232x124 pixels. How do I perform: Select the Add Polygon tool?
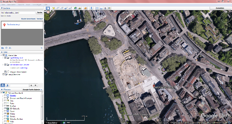(58, 8)
